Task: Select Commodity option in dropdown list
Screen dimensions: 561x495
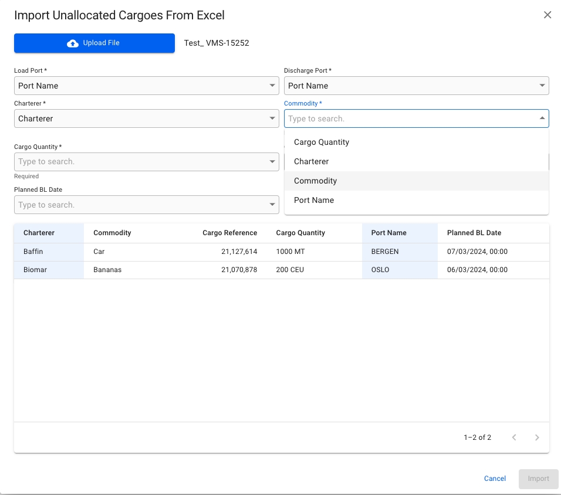Action: [x=315, y=181]
